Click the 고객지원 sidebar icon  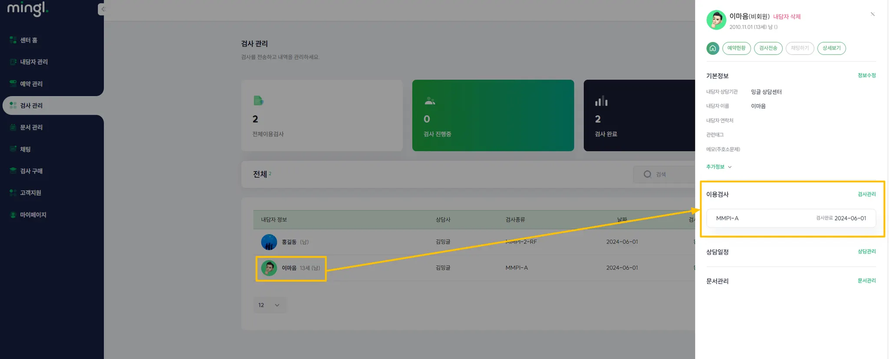(13, 192)
